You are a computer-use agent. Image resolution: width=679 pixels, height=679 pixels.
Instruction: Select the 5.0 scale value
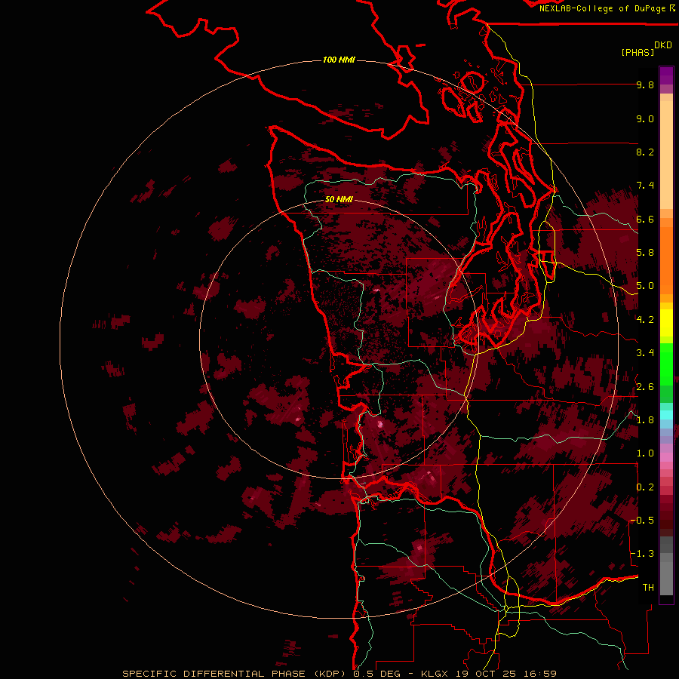[645, 286]
